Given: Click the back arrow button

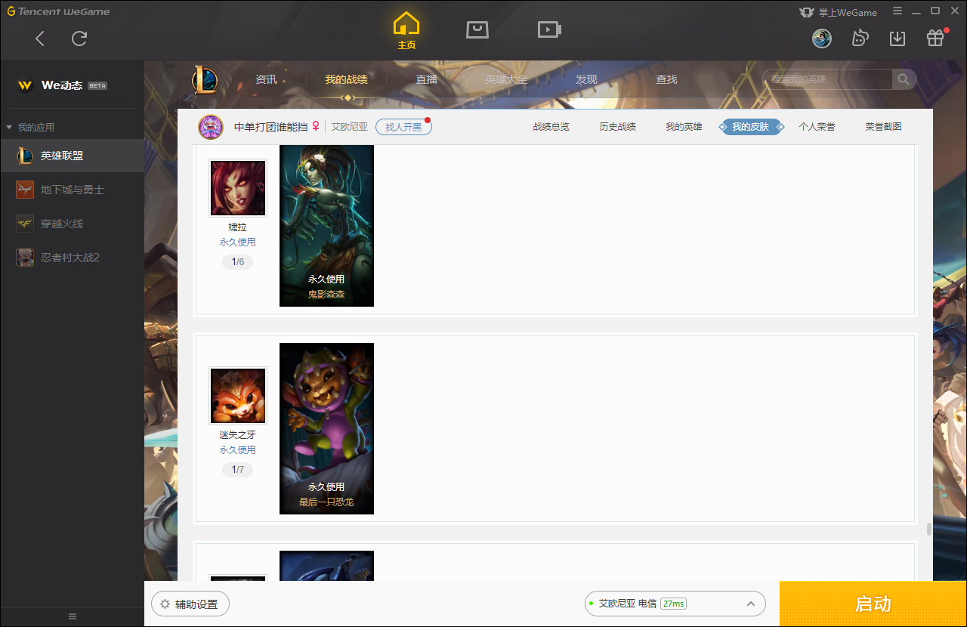Looking at the screenshot, I should [x=40, y=39].
